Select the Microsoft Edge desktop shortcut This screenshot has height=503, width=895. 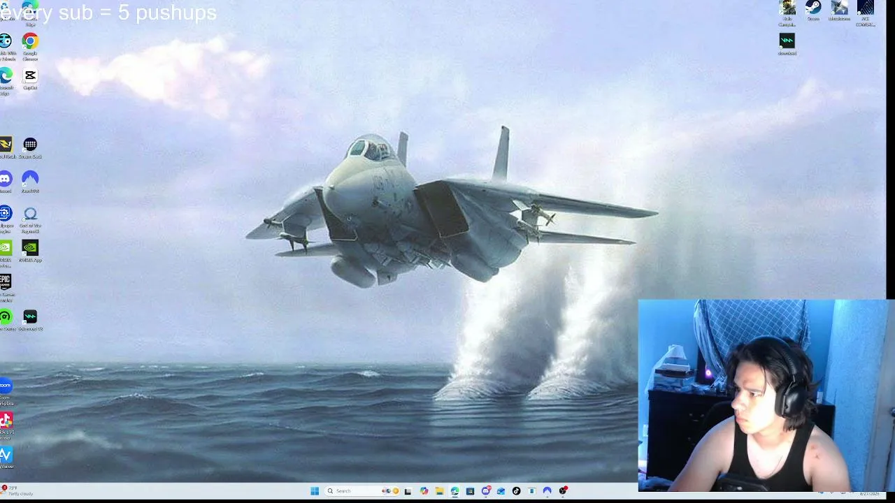(x=6, y=82)
